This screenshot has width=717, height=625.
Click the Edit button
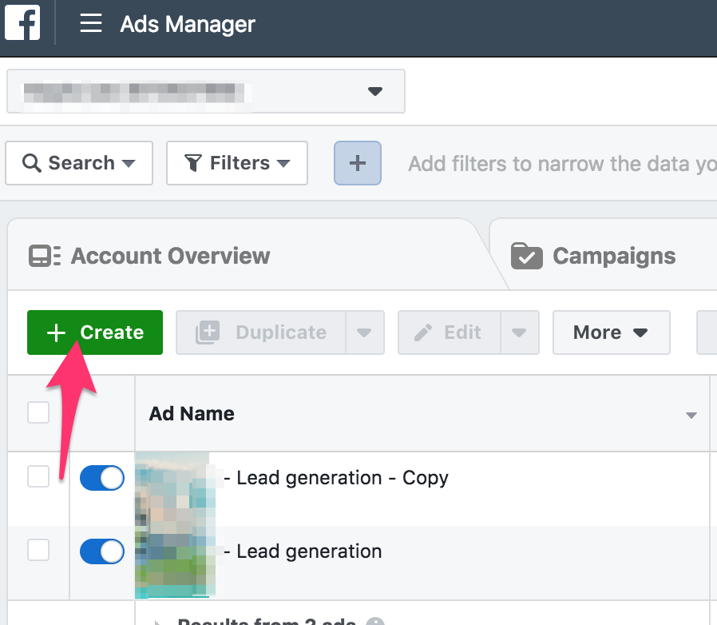coord(449,332)
